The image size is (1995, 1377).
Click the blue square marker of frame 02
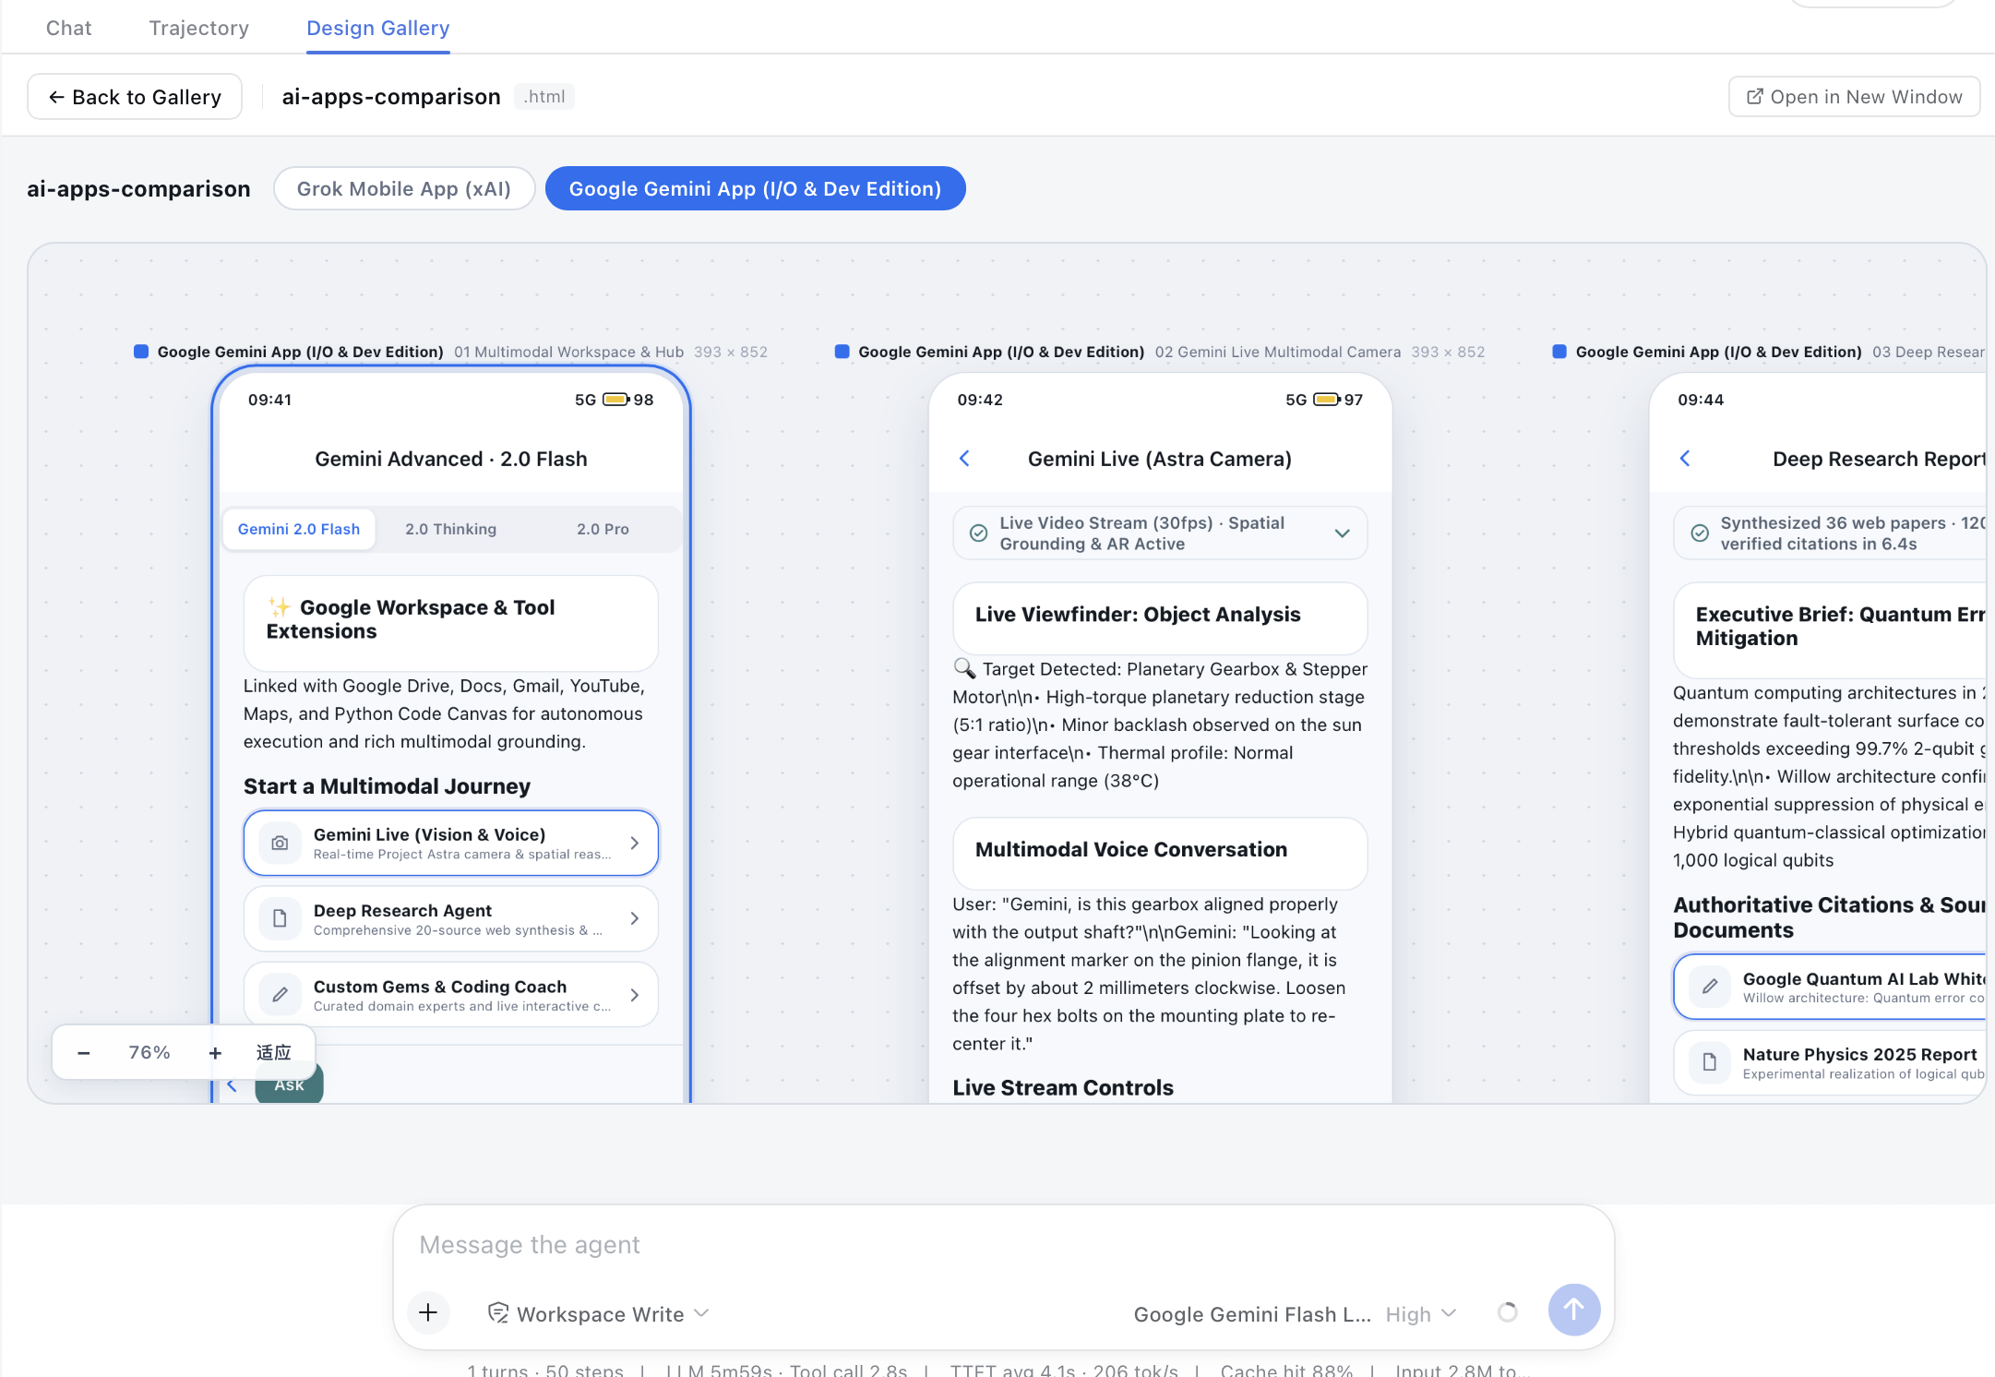pos(842,352)
